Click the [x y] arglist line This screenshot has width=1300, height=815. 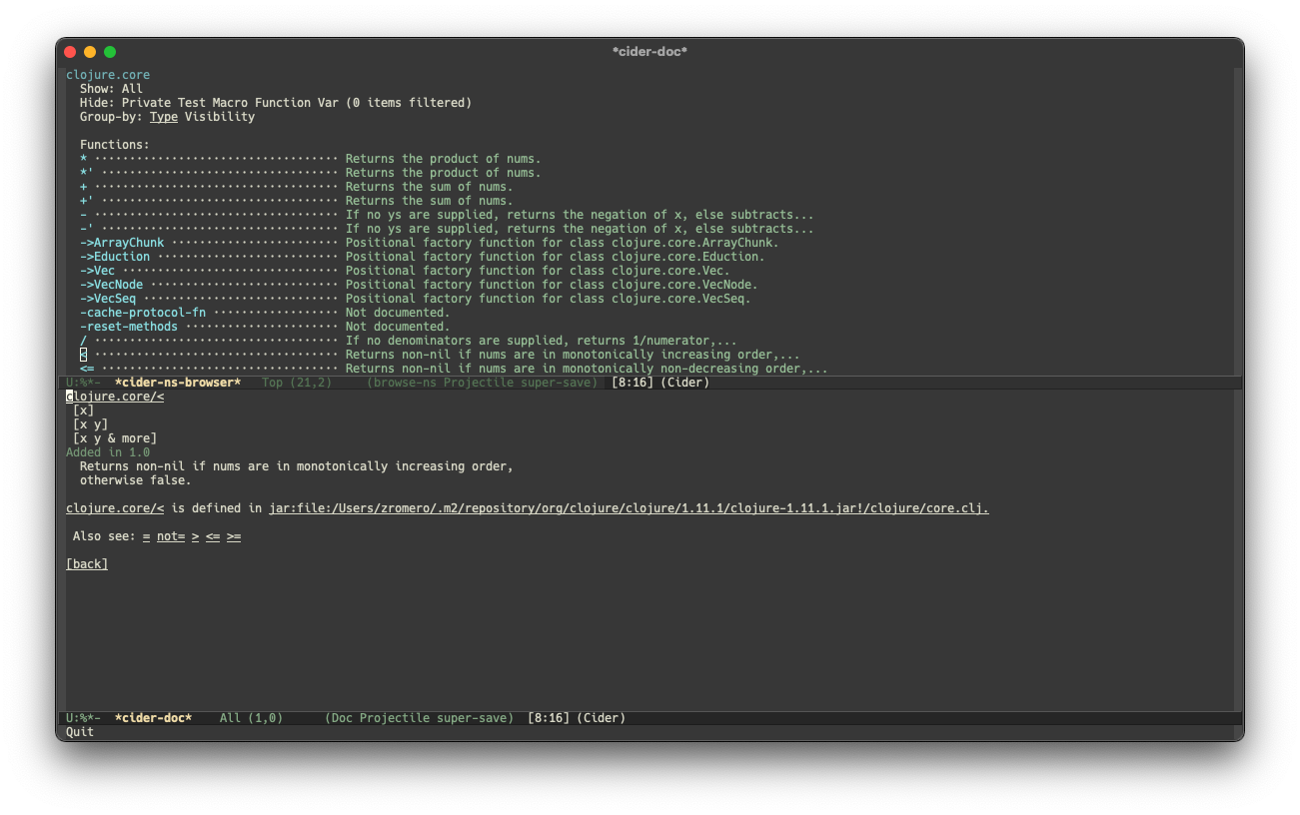pos(91,424)
